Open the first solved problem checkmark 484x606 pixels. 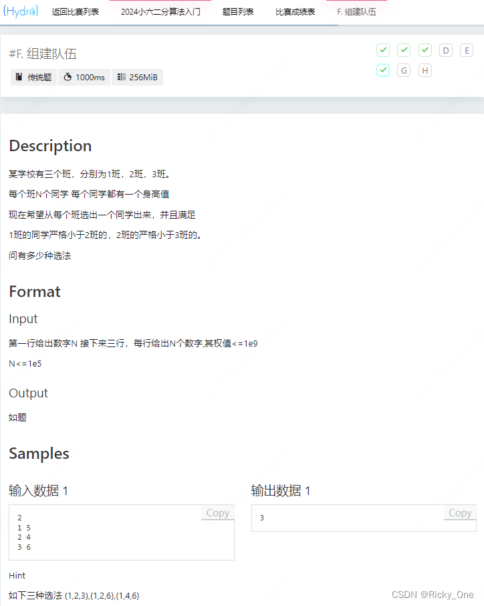383,50
